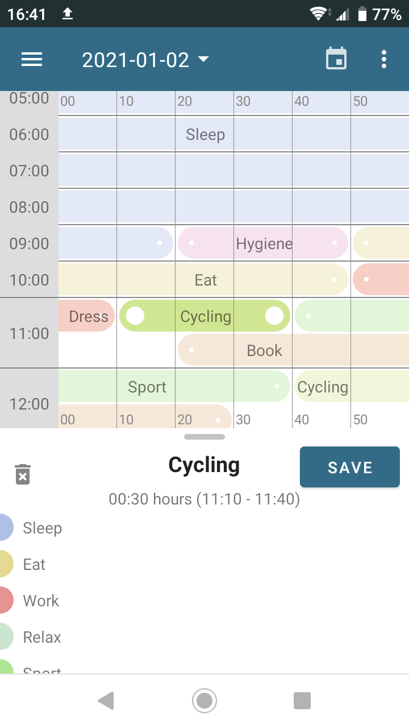Tap the Android recent apps button
This screenshot has height=728, width=409.
tap(302, 700)
